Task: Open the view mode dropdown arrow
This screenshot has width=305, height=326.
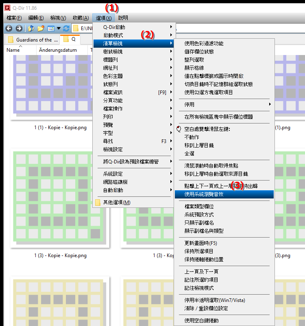Action: (59, 28)
